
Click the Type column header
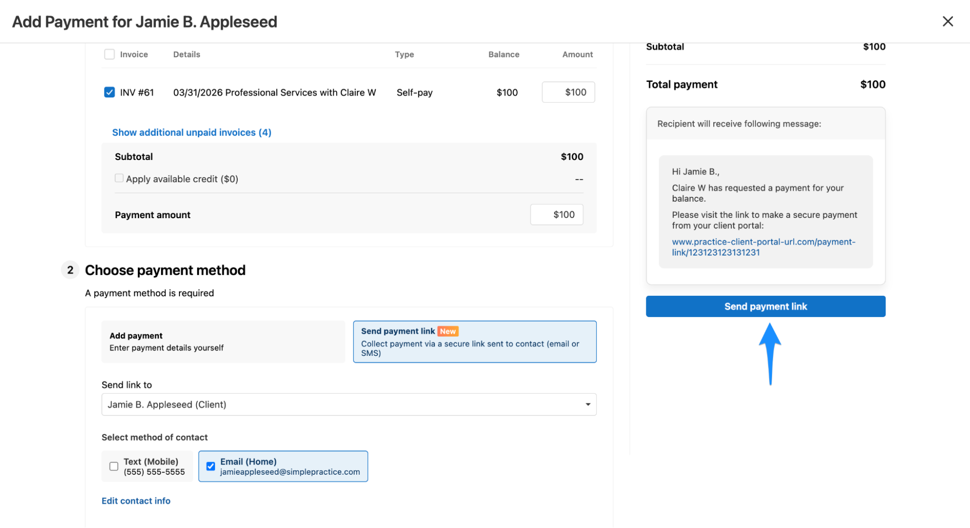pyautogui.click(x=404, y=54)
